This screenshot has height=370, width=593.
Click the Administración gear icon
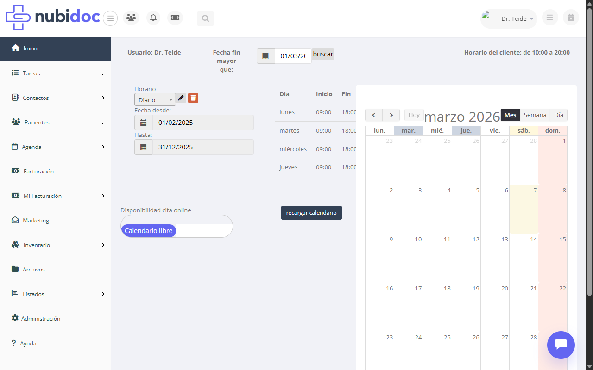15,318
